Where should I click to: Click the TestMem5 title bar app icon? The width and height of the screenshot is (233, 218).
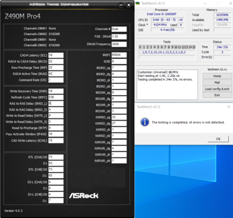coord(137,3)
